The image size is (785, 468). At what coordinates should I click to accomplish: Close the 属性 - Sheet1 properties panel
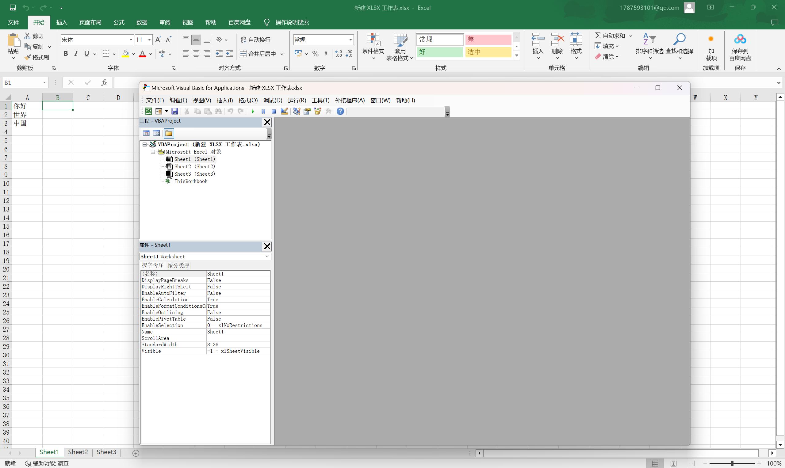point(267,246)
